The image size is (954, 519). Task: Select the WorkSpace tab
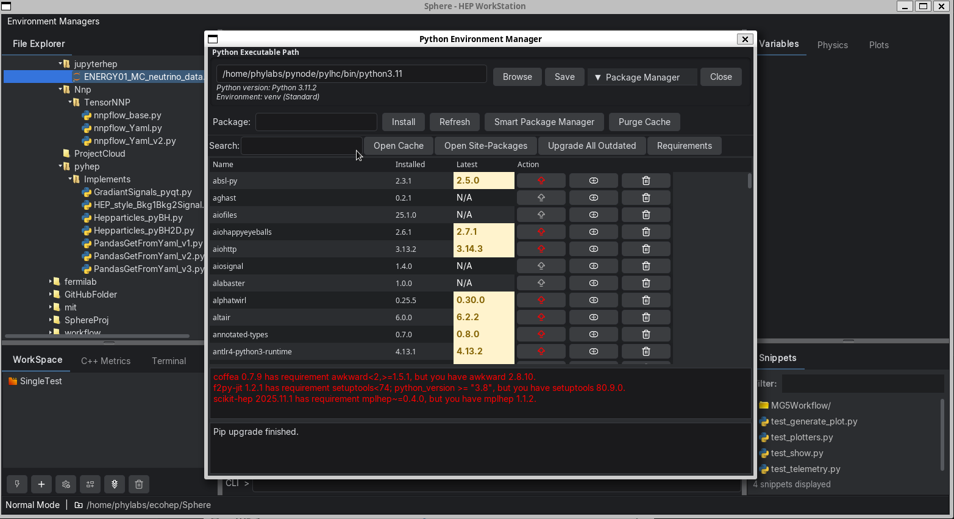click(x=38, y=360)
